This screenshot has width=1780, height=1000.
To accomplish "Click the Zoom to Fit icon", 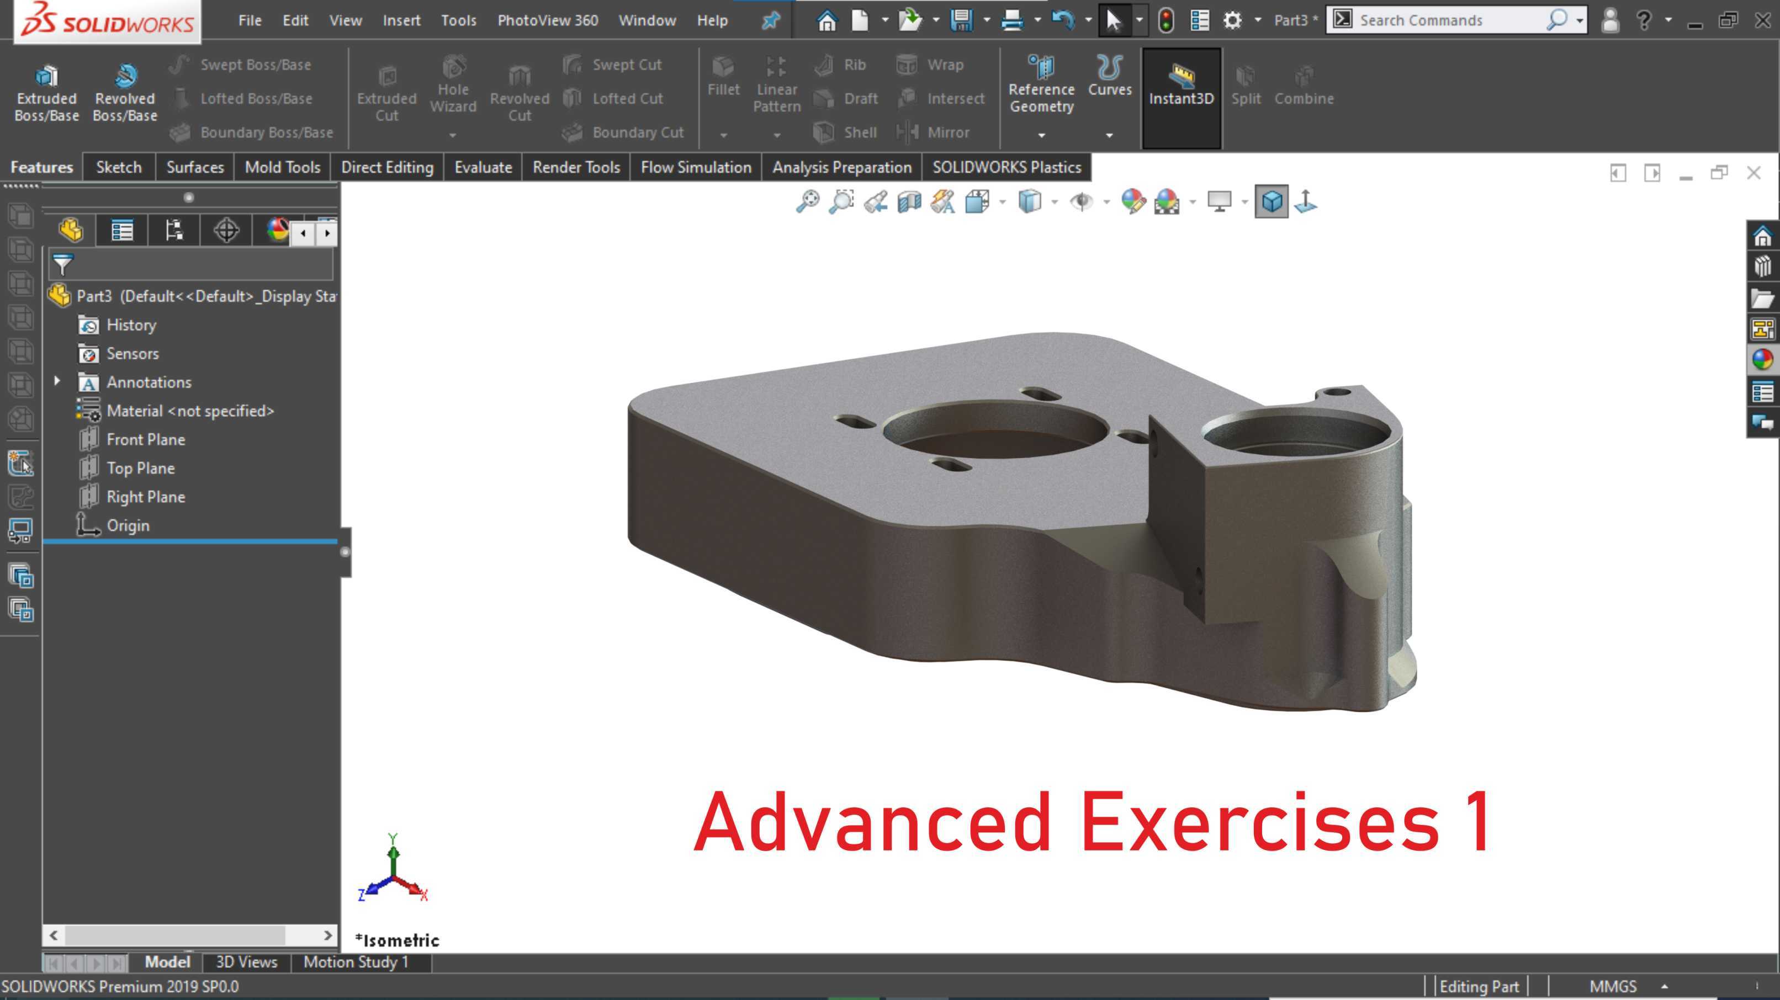I will point(807,201).
